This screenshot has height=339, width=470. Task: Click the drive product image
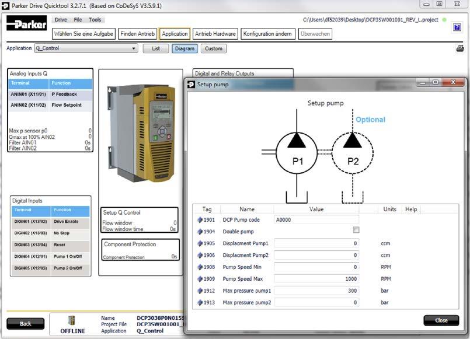pyautogui.click(x=141, y=133)
